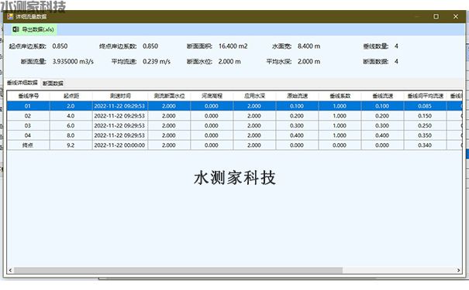Click the 河底高程 cell in row 04
This screenshot has width=469, height=290.
[212, 135]
